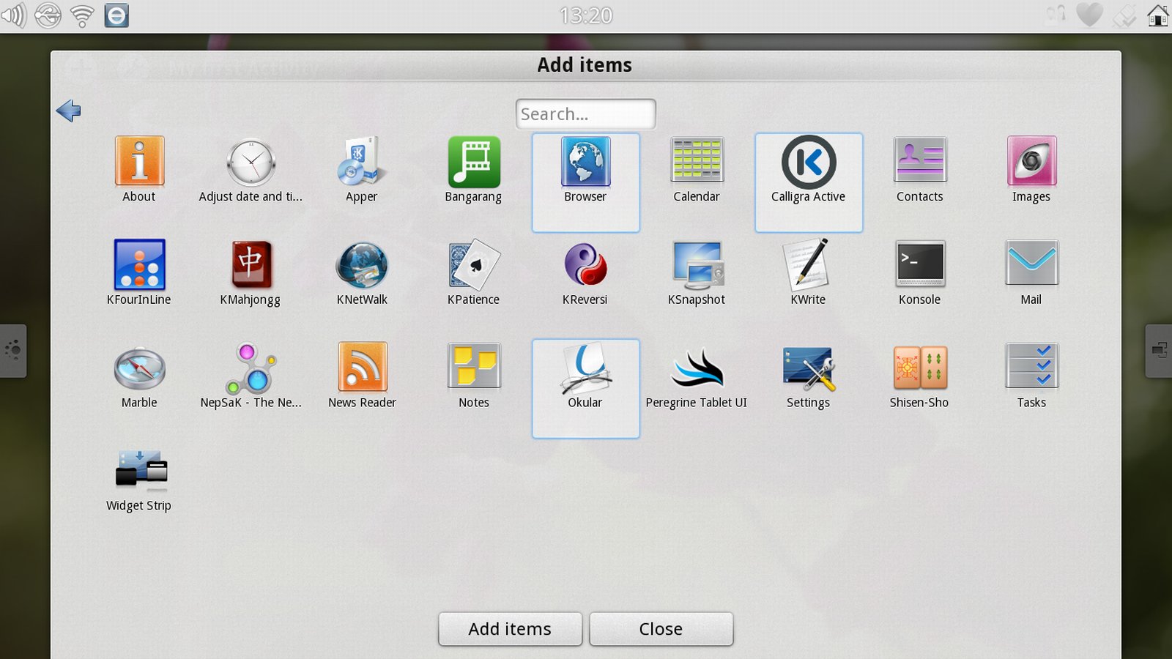This screenshot has height=659, width=1172.
Task: Select the KNetWalk icon
Action: [x=362, y=264]
